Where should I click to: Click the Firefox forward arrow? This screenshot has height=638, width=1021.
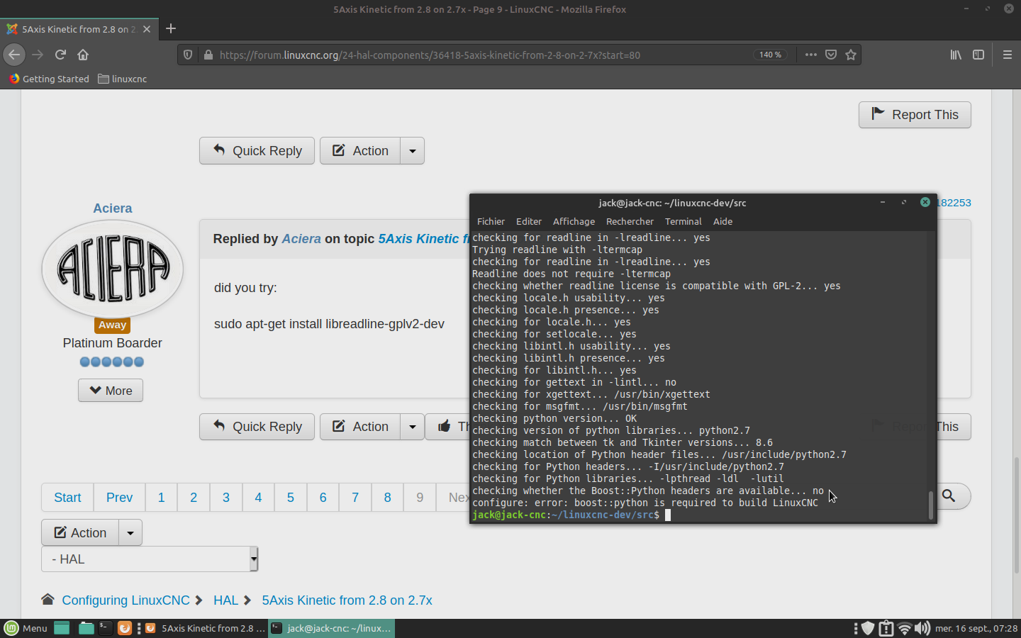click(38, 55)
